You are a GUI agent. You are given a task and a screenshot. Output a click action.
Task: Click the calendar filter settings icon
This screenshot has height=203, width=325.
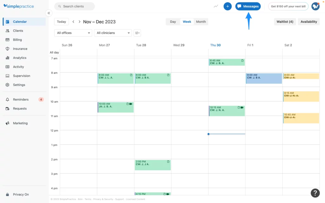pos(137,33)
